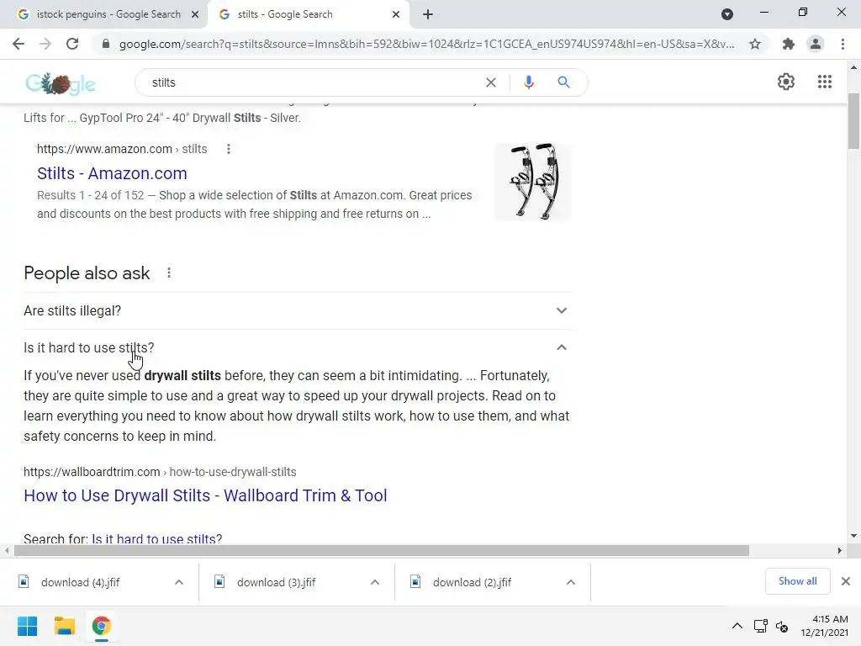This screenshot has width=861, height=646.
Task: Open options arrow for download (3).jfif
Action: point(375,582)
